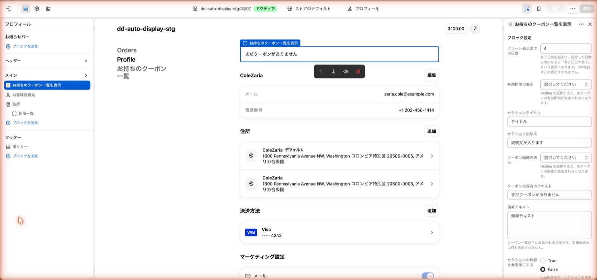Click the redo arrow icon
This screenshot has width=597, height=280.
(561, 9)
